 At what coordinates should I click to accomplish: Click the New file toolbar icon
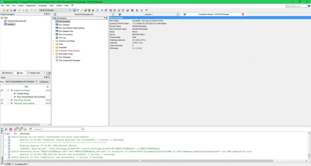pyautogui.click(x=3, y=10)
